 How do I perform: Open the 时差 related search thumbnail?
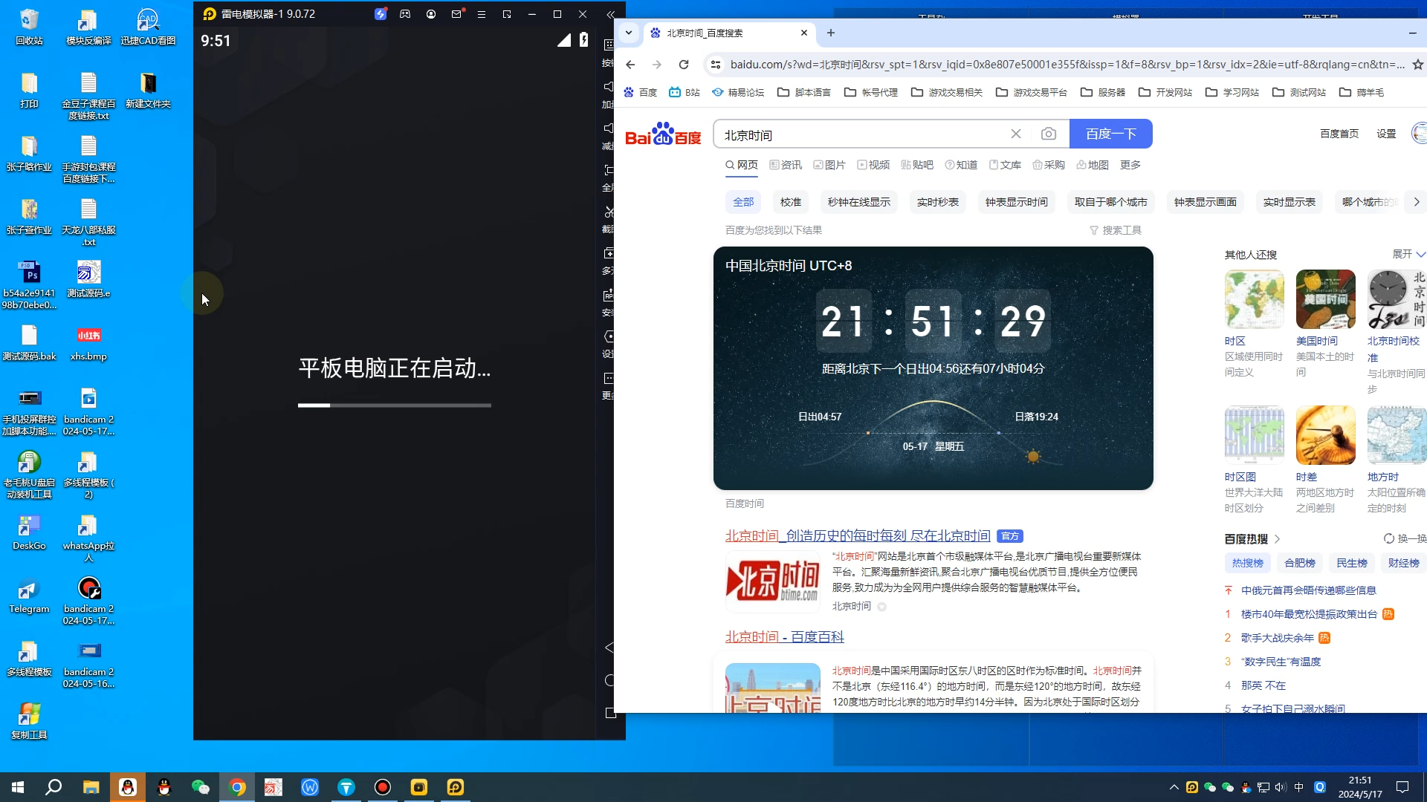pos(1326,435)
